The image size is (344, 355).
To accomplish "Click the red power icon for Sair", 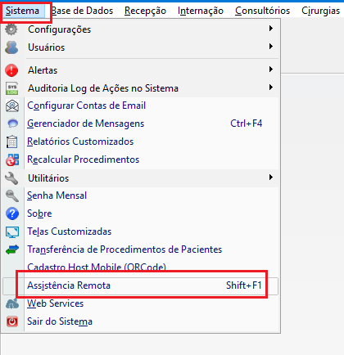I will tap(12, 321).
